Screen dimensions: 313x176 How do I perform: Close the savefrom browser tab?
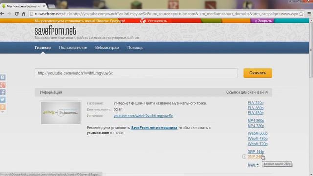pos(44,6)
